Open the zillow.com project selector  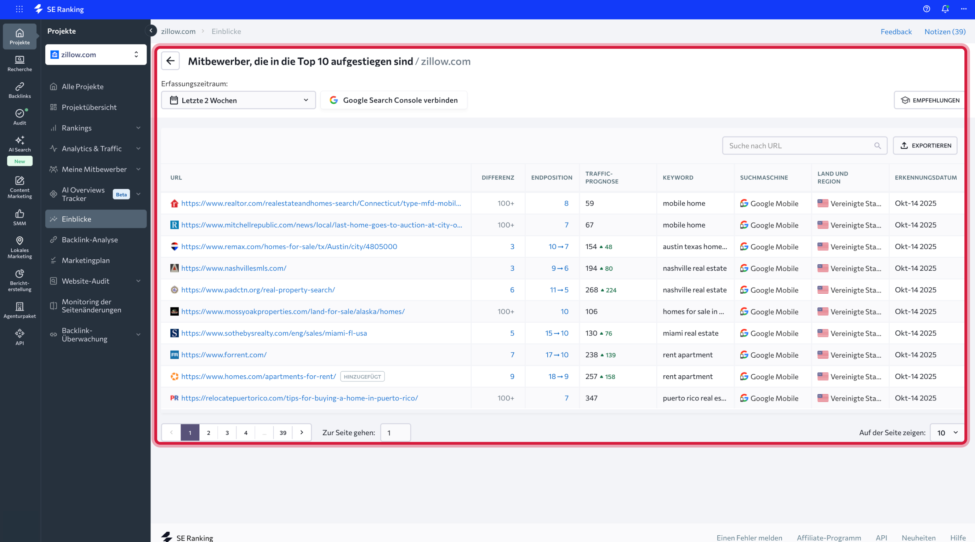coord(96,54)
